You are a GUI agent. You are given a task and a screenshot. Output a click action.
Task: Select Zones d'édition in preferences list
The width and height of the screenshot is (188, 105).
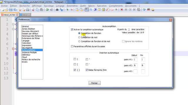(28, 29)
